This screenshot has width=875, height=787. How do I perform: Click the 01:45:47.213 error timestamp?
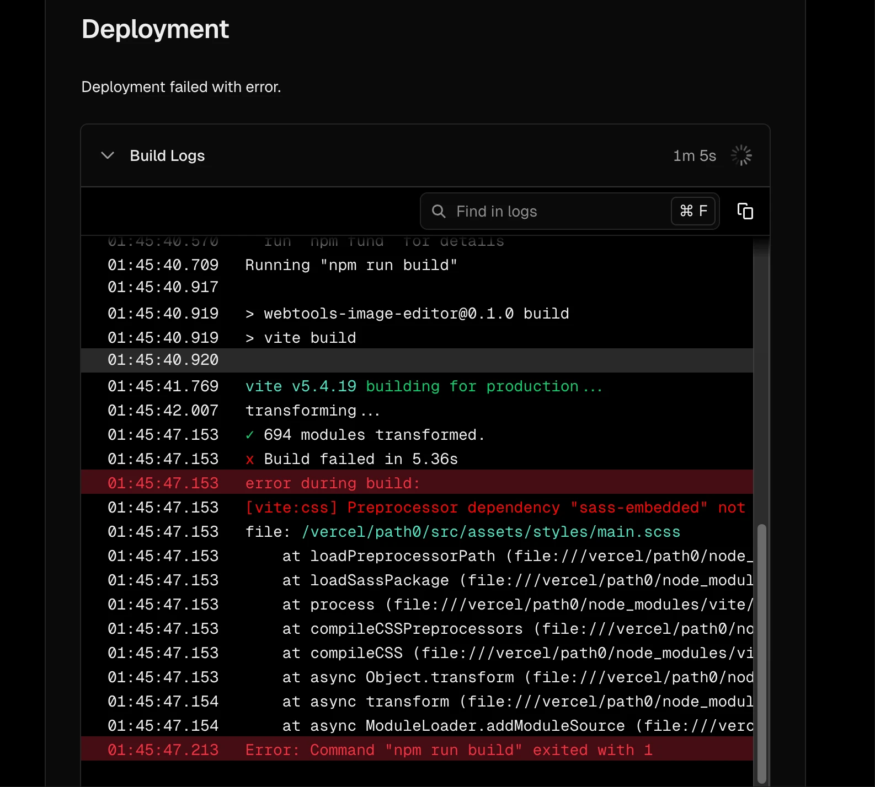point(163,750)
